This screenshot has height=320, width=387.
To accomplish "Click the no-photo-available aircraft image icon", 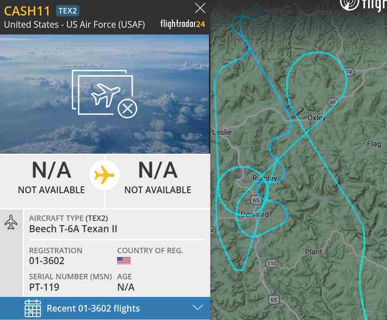I will click(105, 94).
